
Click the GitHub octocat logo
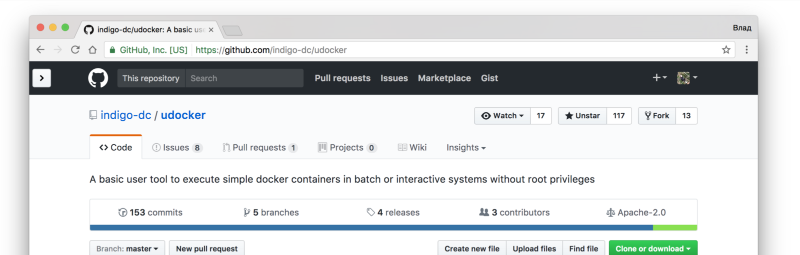click(x=98, y=78)
